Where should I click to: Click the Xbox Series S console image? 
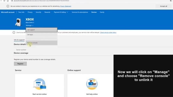[18, 22]
